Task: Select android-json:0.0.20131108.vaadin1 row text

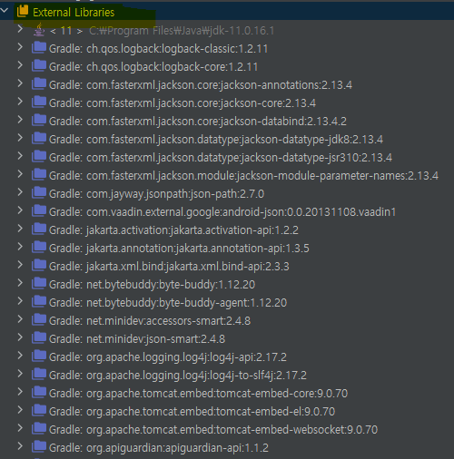Action: 222,212
